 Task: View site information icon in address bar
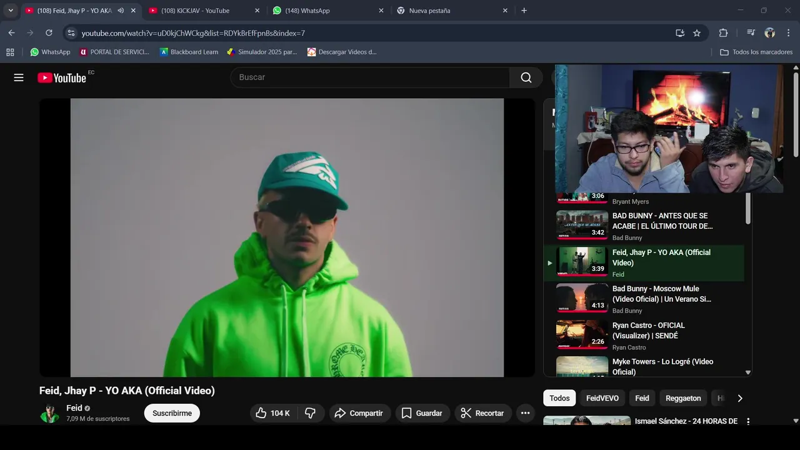(71, 33)
